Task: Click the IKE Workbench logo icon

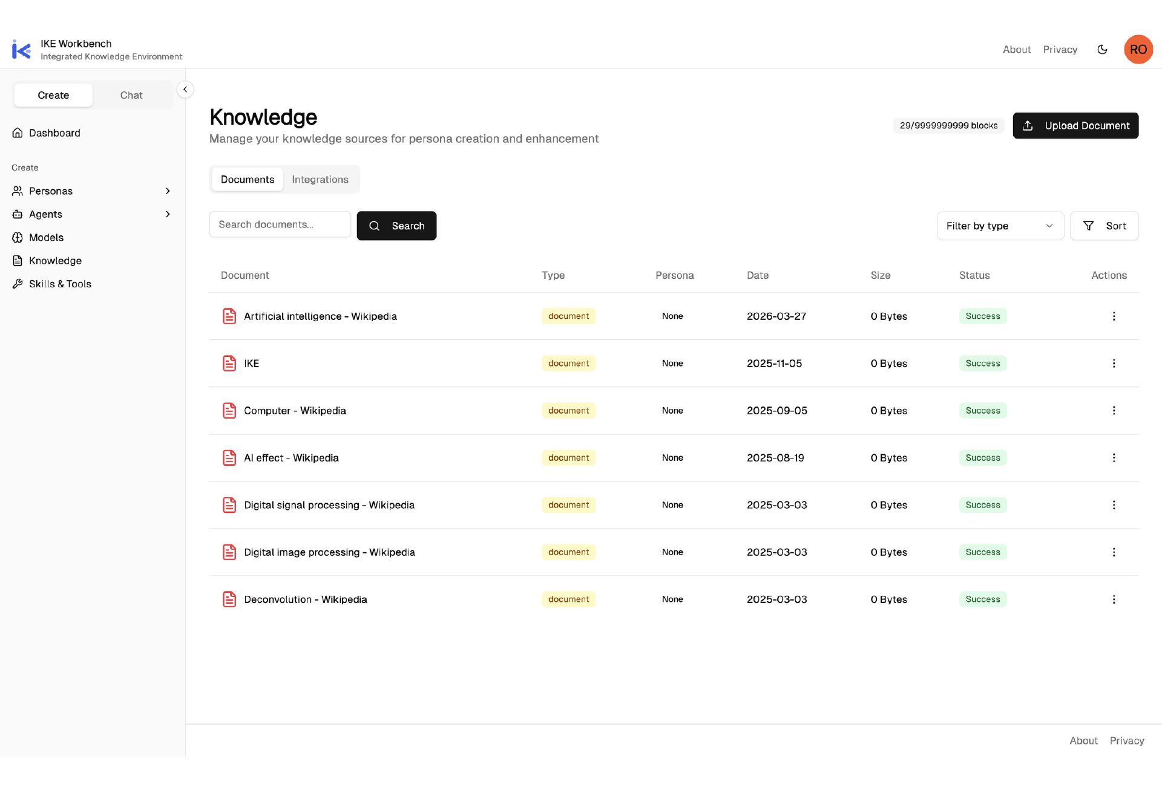Action: [21, 50]
